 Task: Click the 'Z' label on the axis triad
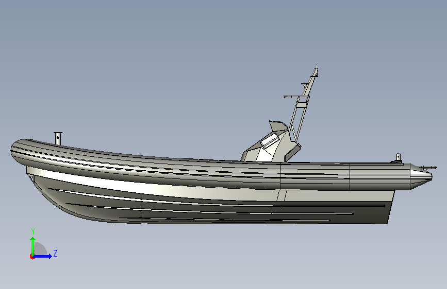tap(55, 253)
